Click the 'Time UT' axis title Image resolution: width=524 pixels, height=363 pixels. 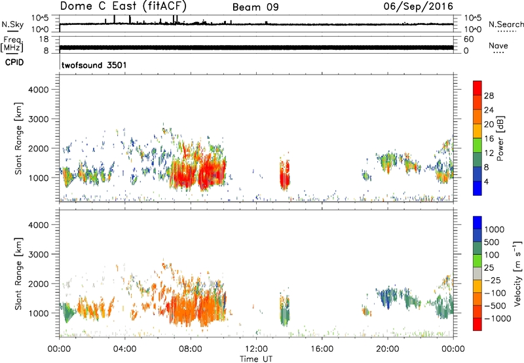point(256,359)
